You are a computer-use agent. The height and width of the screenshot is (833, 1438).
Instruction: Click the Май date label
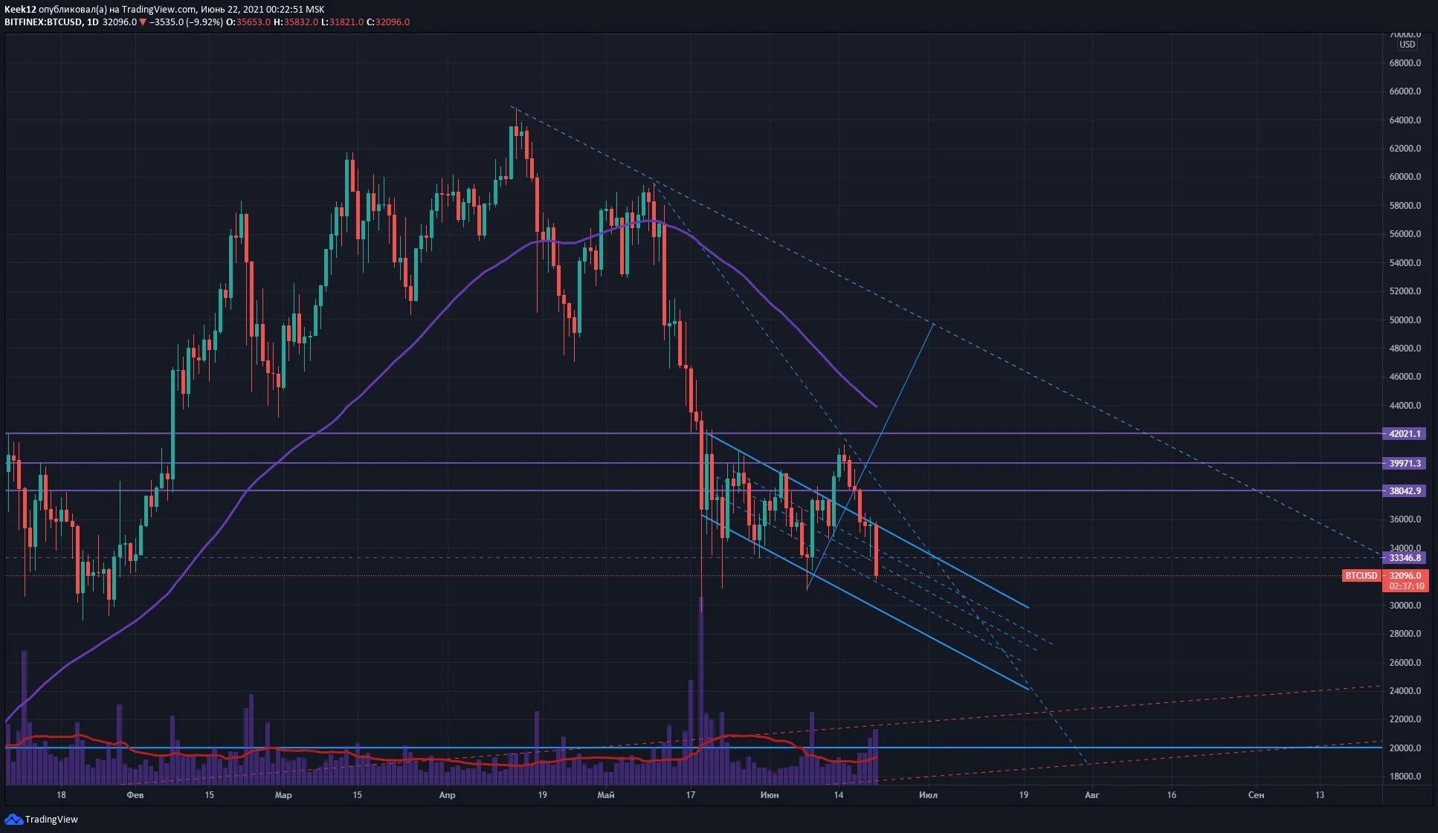coord(606,795)
